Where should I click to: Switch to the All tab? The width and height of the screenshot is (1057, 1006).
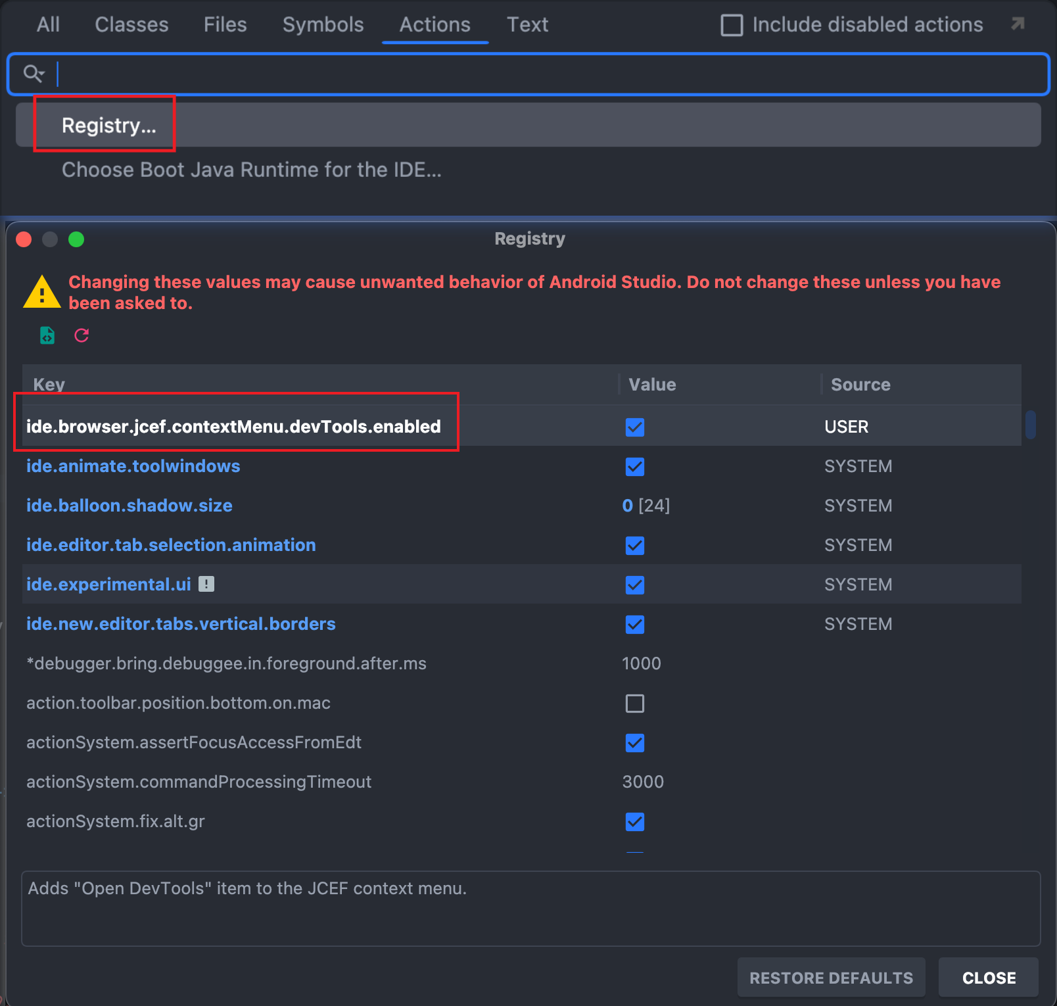pos(48,25)
